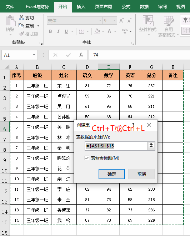190x236 pixels.
Task: Switch to the 视图 tab
Action: tap(180, 7)
